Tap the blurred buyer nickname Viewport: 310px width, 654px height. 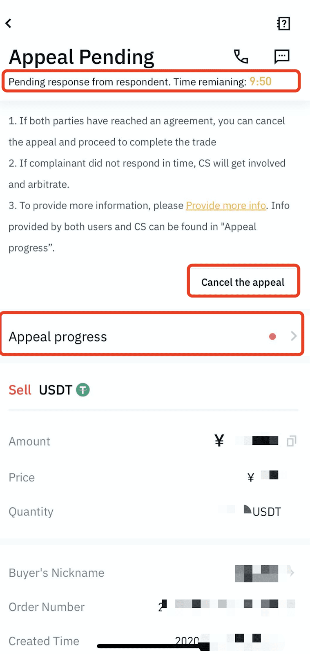[x=256, y=573]
